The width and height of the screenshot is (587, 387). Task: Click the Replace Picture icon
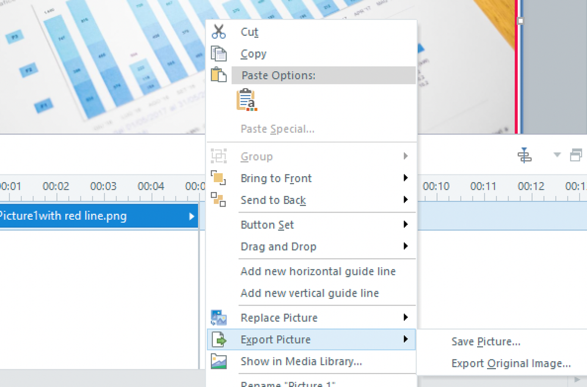[219, 318]
